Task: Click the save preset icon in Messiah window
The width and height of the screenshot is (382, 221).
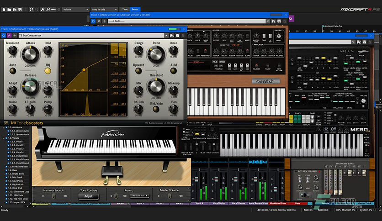Action: point(279,21)
